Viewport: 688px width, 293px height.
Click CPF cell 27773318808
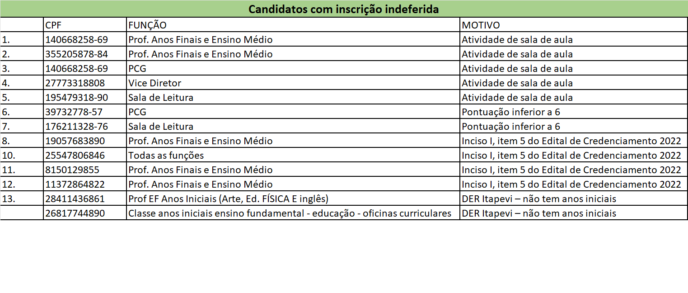pyautogui.click(x=85, y=83)
